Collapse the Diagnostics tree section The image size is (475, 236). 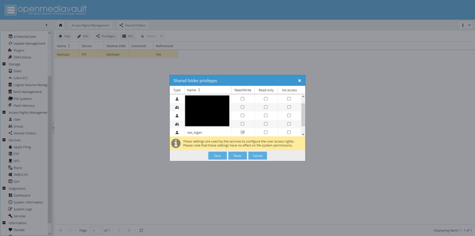tap(4, 189)
